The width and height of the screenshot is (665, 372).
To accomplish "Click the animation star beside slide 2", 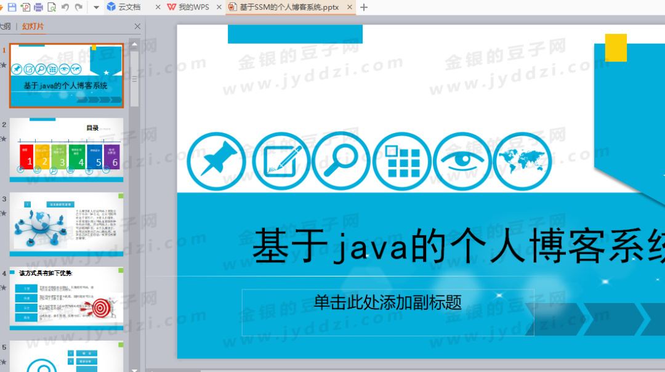I will pyautogui.click(x=4, y=139).
